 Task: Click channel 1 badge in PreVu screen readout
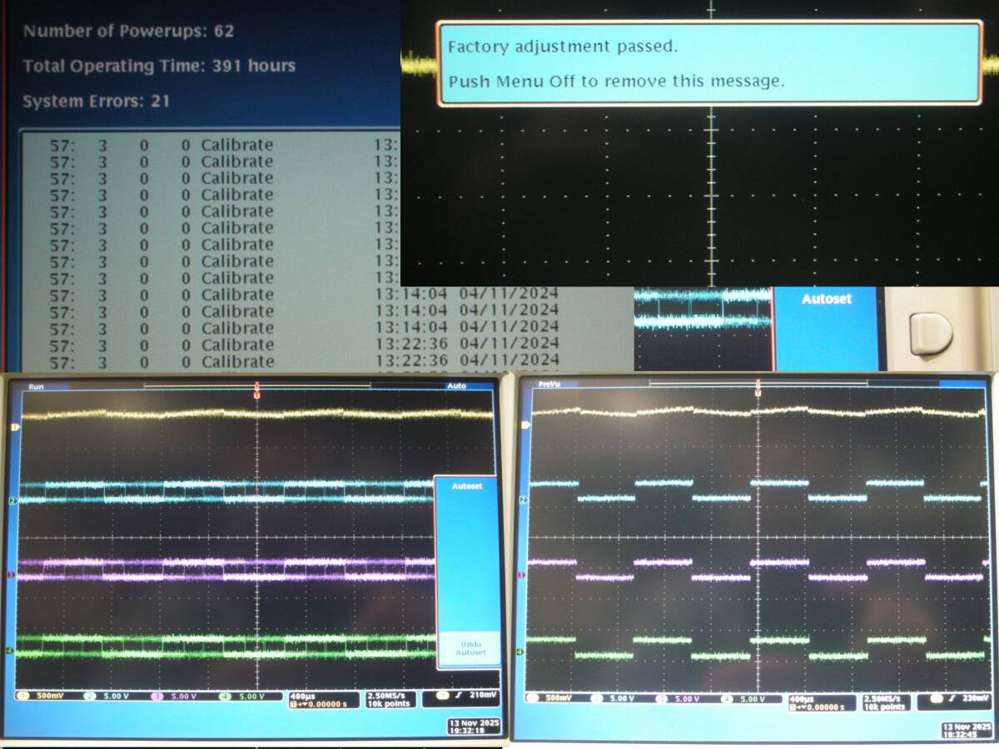coord(533,698)
